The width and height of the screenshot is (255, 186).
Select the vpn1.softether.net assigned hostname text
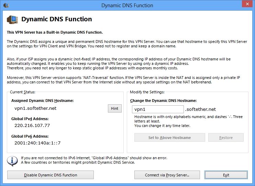click(x=35, y=108)
